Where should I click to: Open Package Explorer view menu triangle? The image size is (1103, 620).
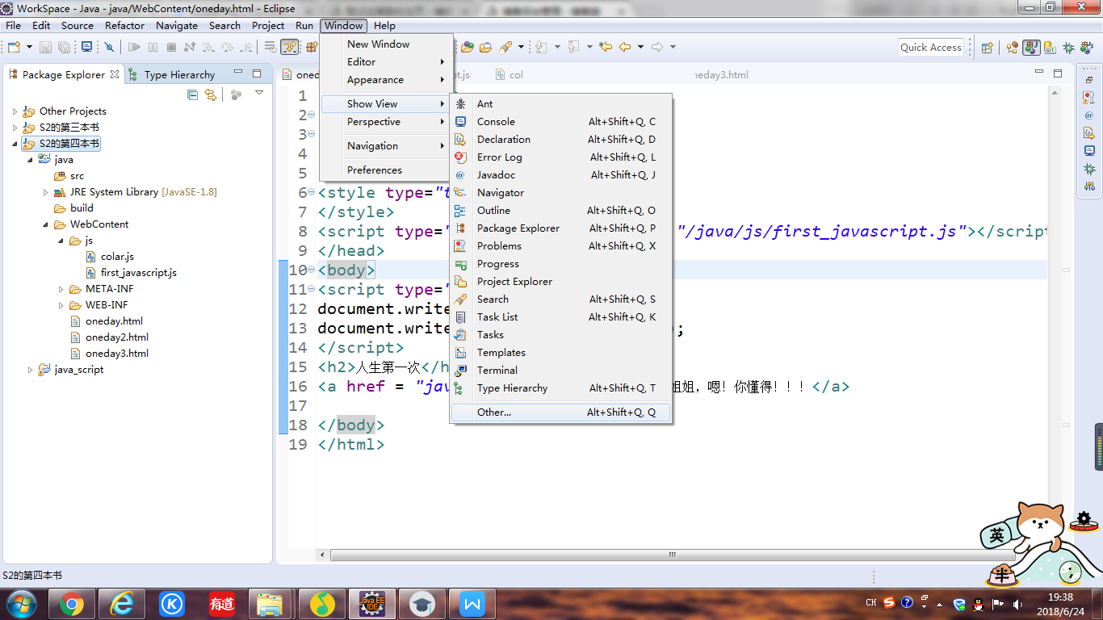click(x=259, y=93)
